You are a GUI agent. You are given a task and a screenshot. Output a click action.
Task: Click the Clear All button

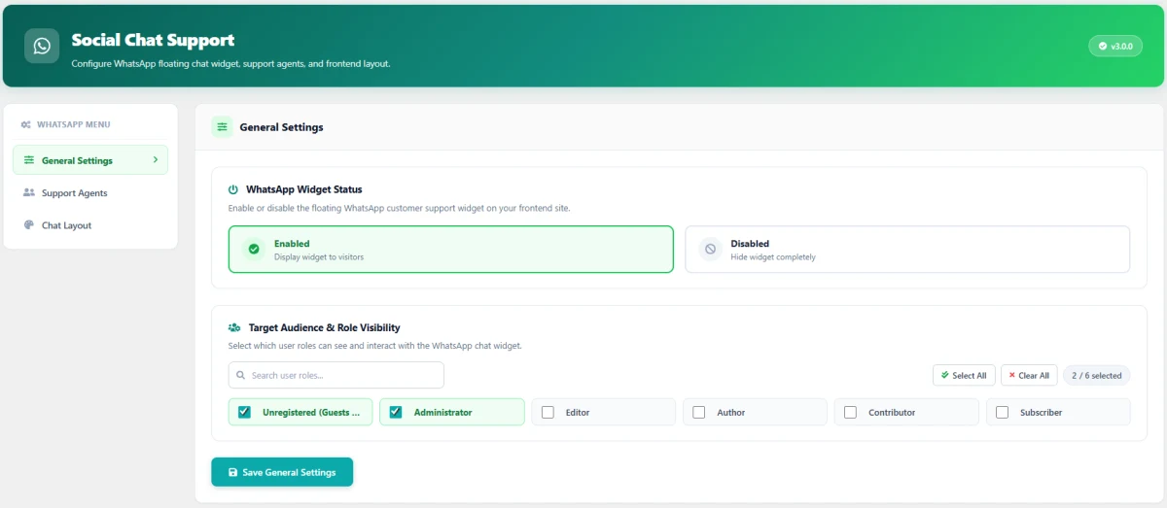[x=1029, y=375]
